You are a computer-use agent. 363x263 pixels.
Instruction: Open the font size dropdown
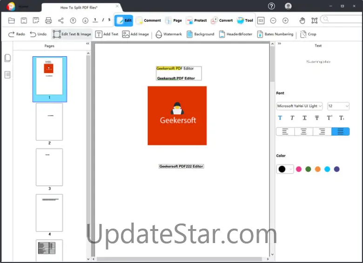338,106
